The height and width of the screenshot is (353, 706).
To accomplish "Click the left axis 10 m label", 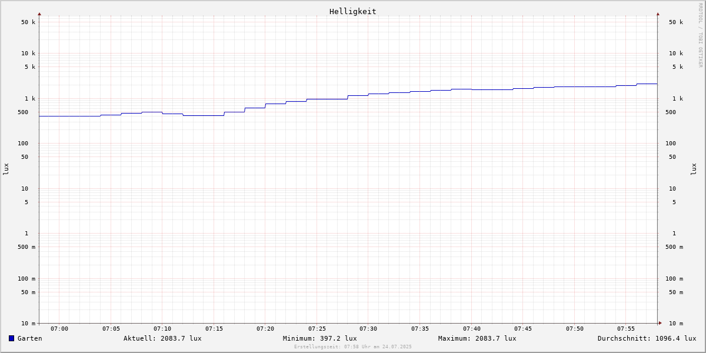I will click(28, 324).
